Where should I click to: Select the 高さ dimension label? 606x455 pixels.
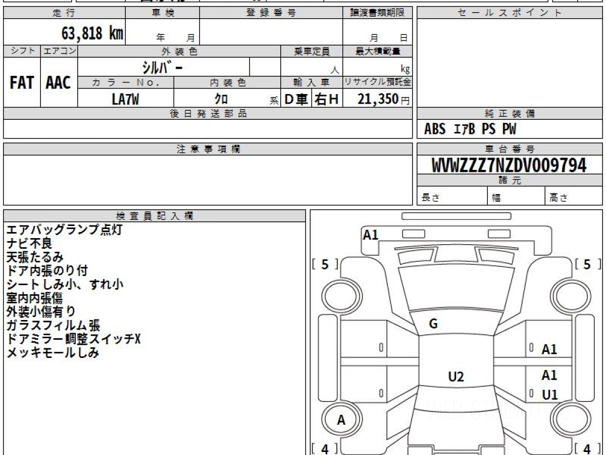(559, 198)
